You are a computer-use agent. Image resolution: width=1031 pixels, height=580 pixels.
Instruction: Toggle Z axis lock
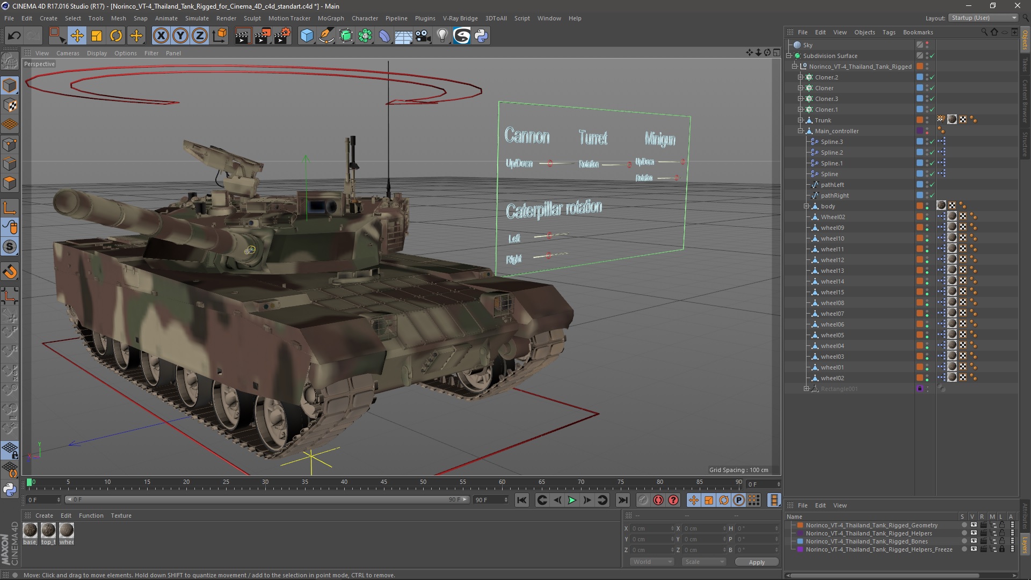click(x=200, y=36)
